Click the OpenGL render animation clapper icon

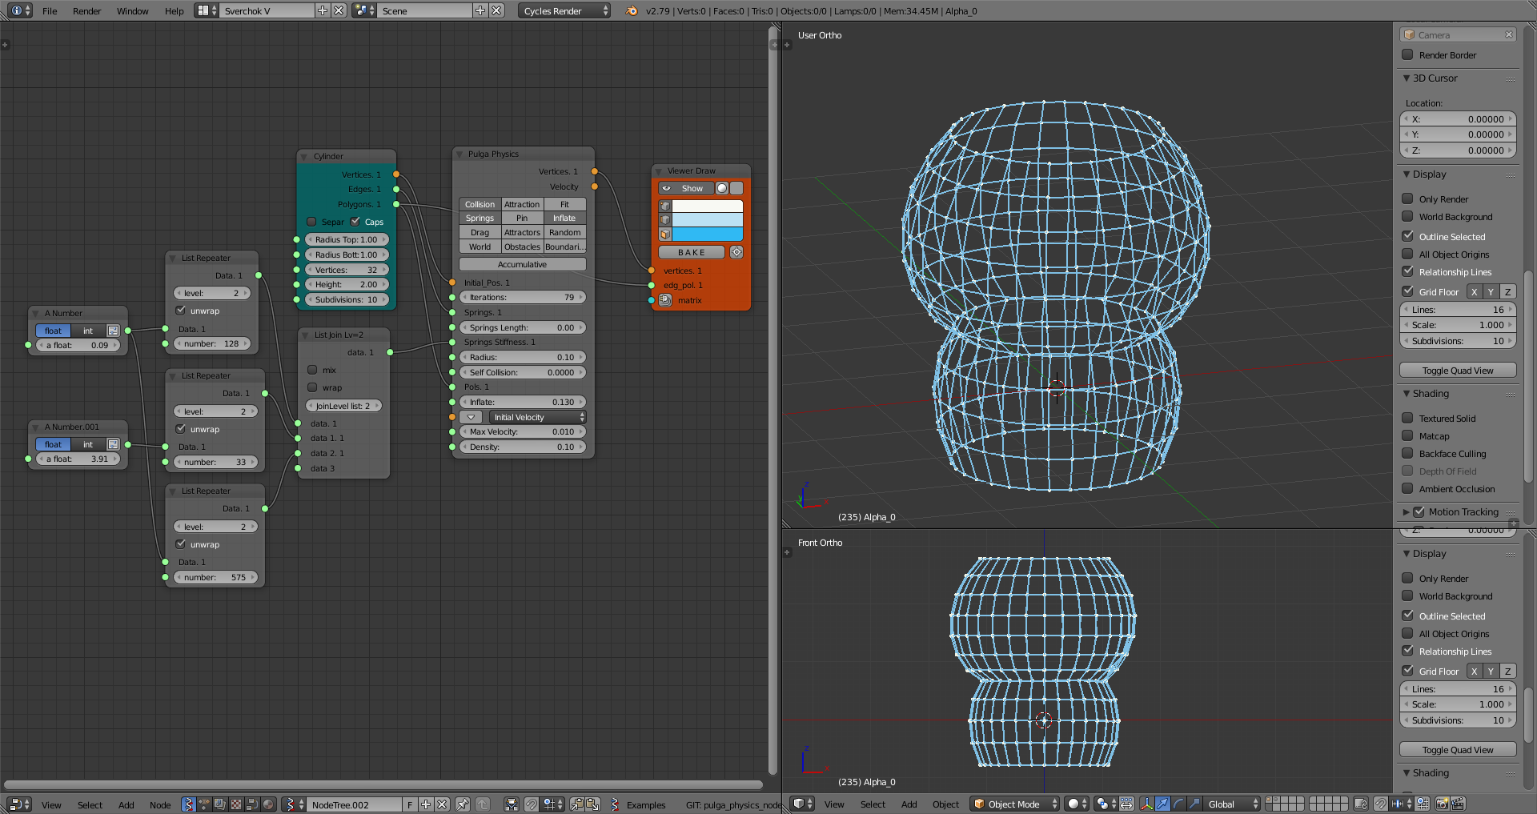click(x=1458, y=804)
